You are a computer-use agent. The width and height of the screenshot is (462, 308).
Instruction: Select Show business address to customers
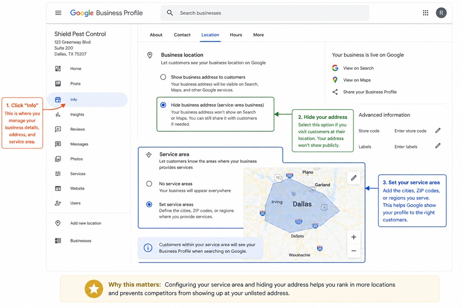(x=163, y=77)
